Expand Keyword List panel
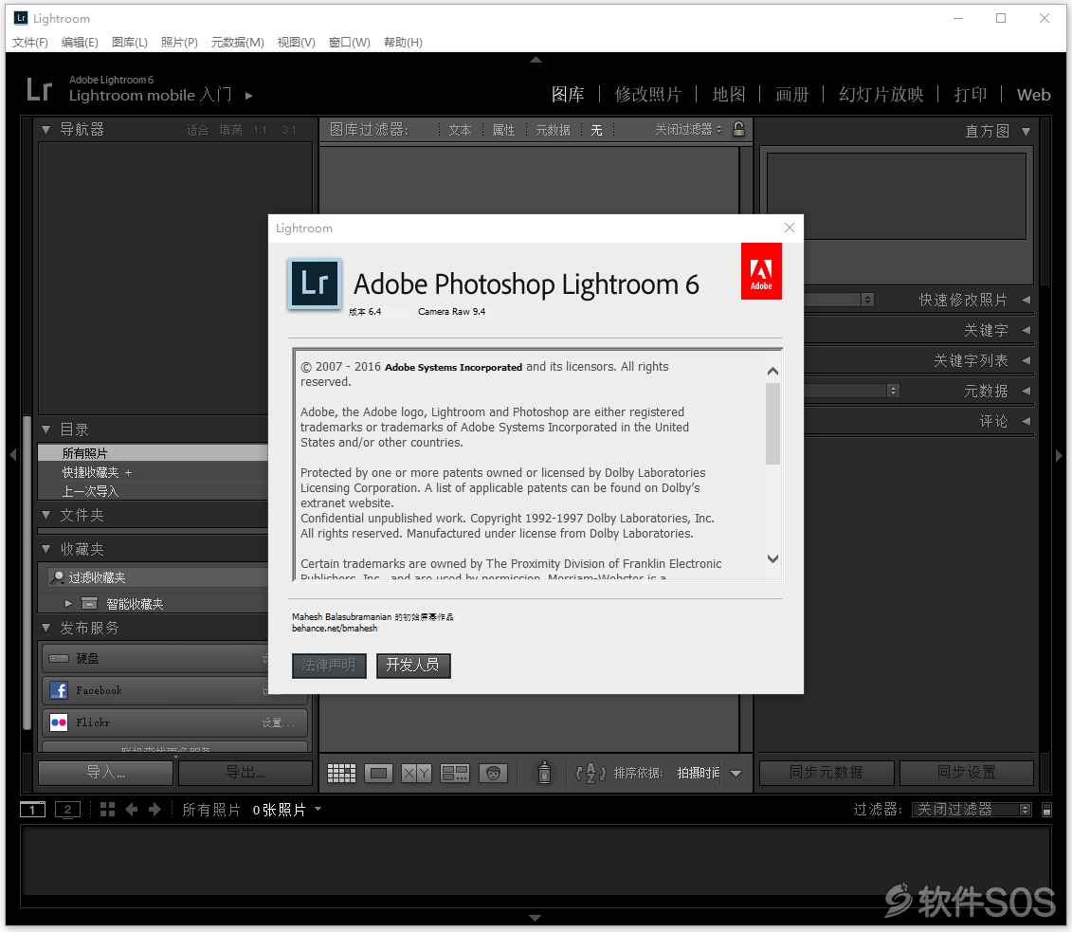The width and height of the screenshot is (1072, 932). [1026, 360]
